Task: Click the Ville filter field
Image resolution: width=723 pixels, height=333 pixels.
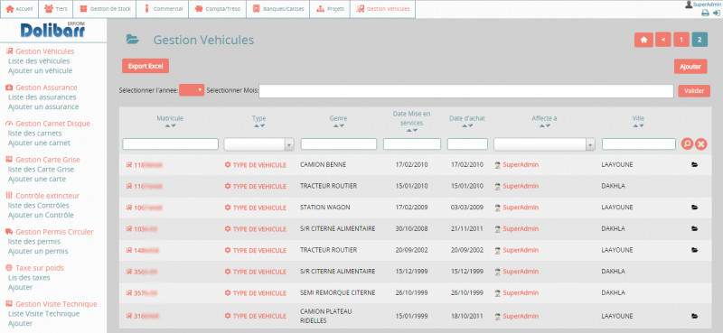Action: click(x=639, y=144)
